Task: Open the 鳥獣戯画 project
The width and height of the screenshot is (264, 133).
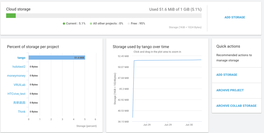Action: [x=19, y=103]
